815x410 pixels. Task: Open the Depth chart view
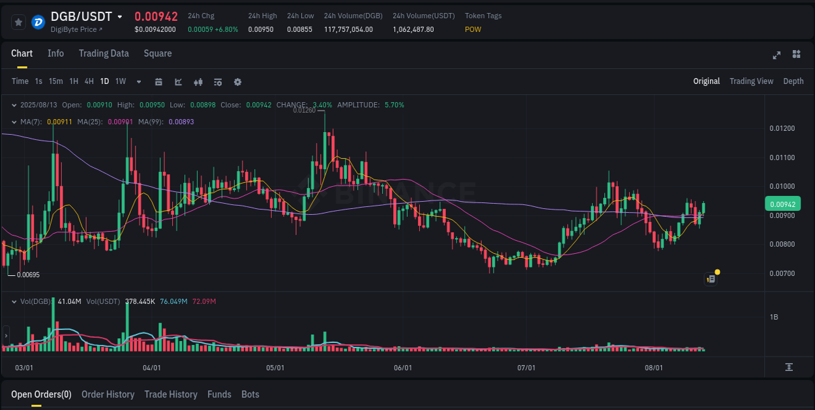point(793,81)
